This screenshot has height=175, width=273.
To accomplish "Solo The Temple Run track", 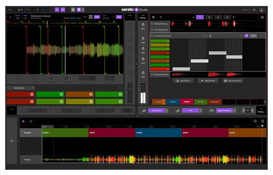I will (152, 30).
